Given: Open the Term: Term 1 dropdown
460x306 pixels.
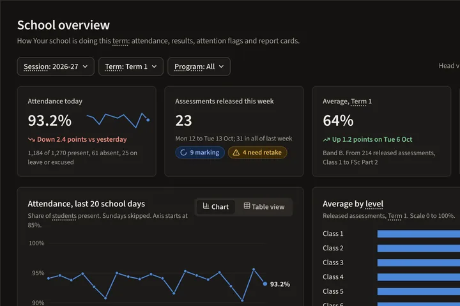Looking at the screenshot, I should [x=131, y=66].
